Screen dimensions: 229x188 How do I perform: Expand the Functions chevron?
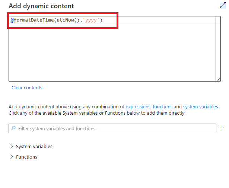pos(12,157)
